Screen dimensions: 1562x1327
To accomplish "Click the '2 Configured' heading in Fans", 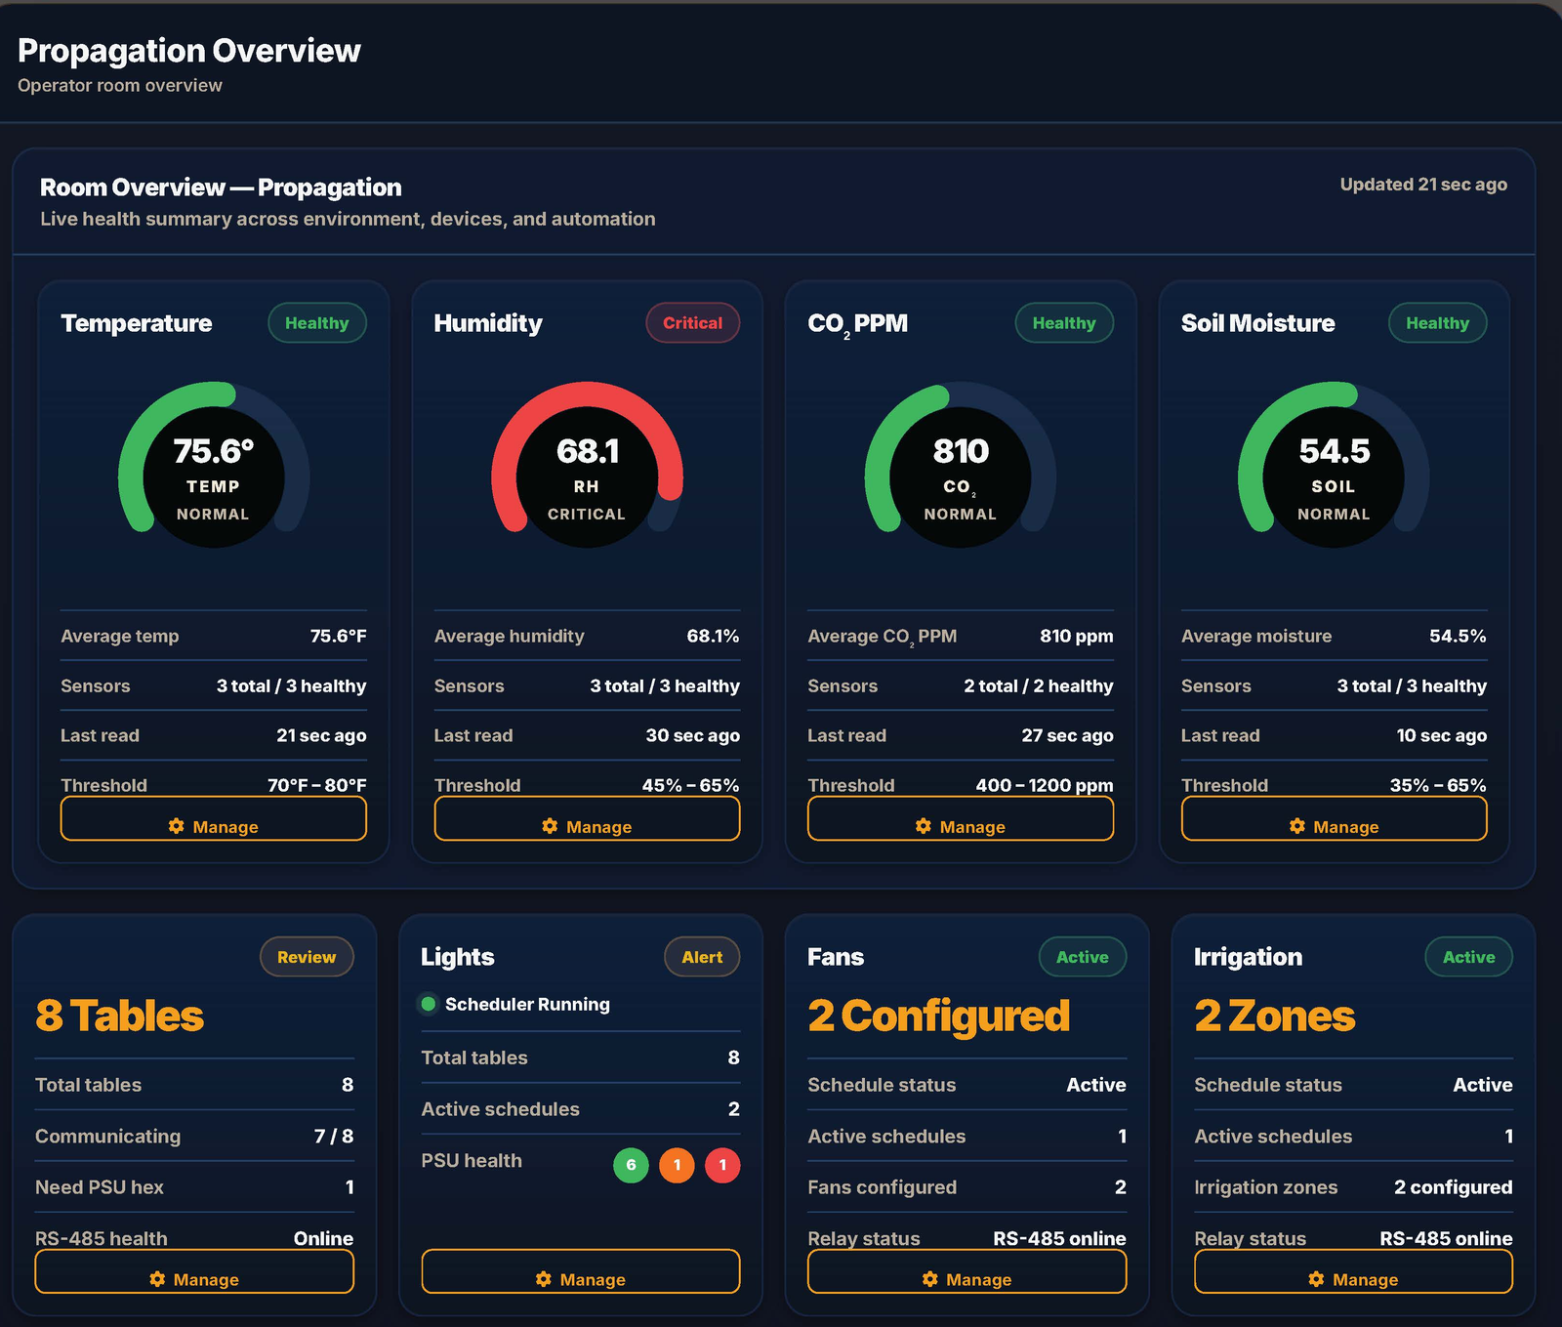I will tap(939, 1016).
